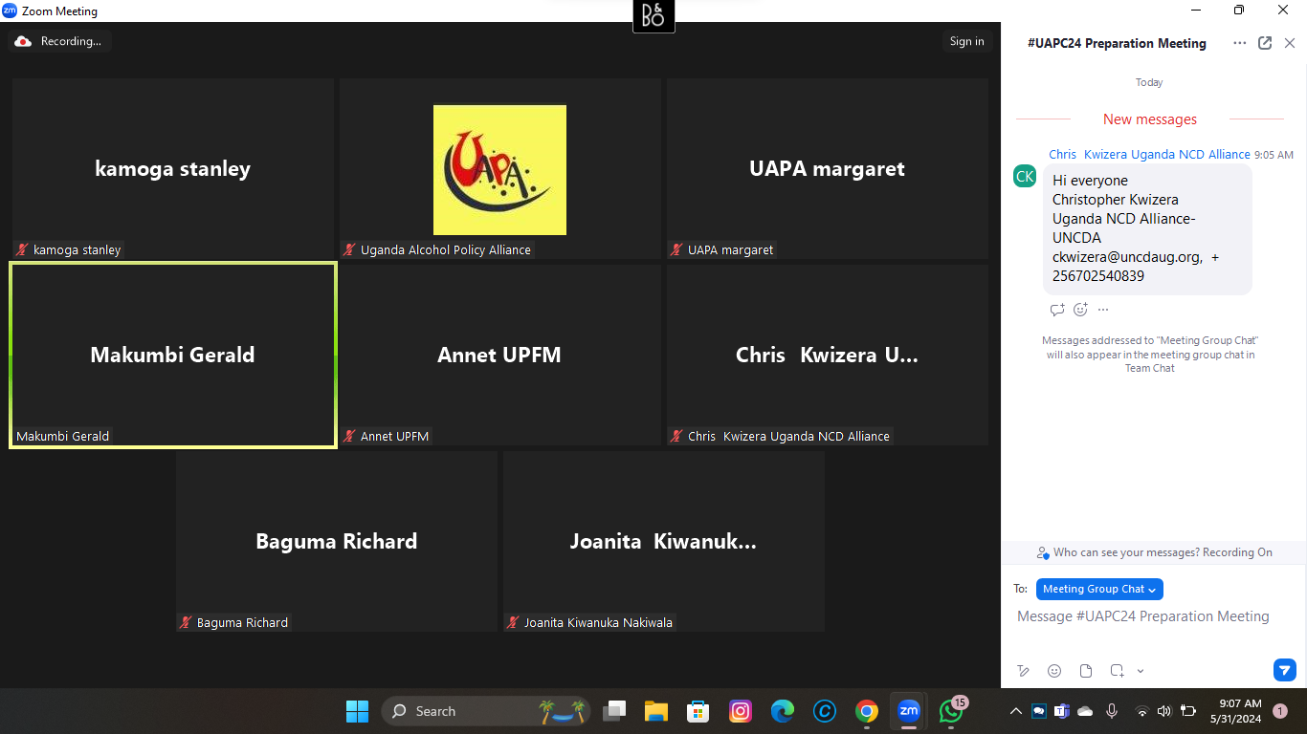Open "Who can see your messages?" info
This screenshot has width=1307, height=734.
[1155, 552]
